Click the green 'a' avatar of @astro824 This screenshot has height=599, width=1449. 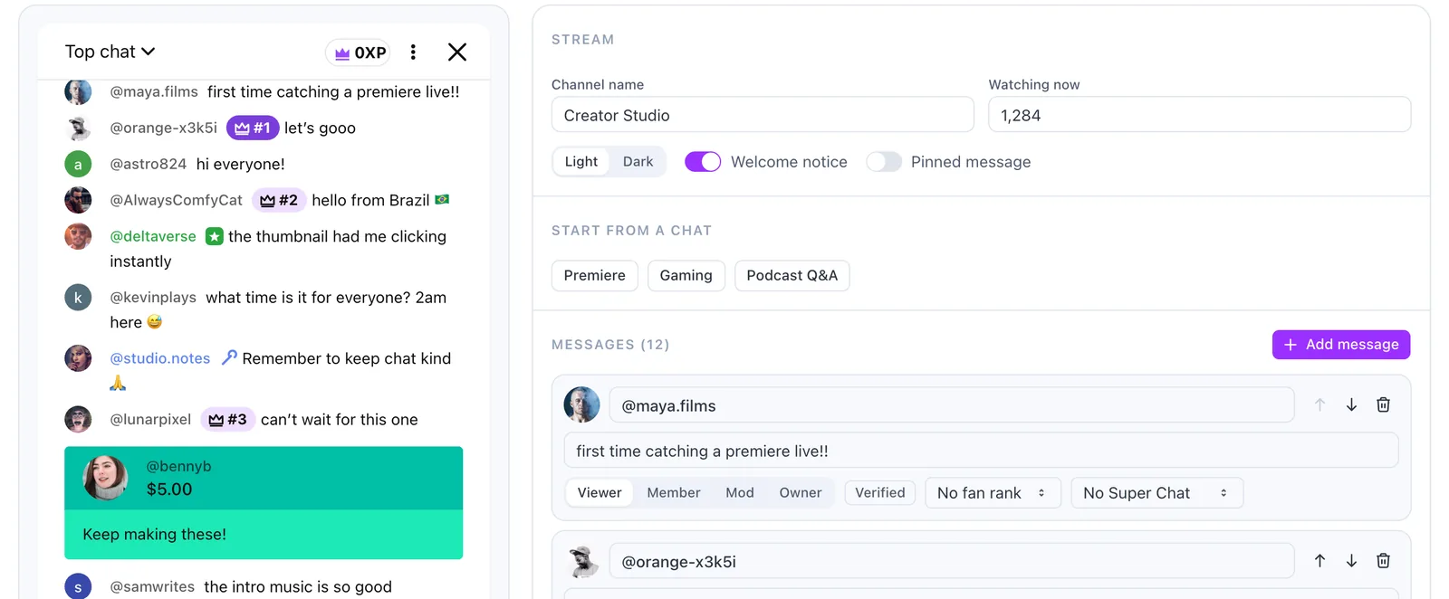(78, 164)
